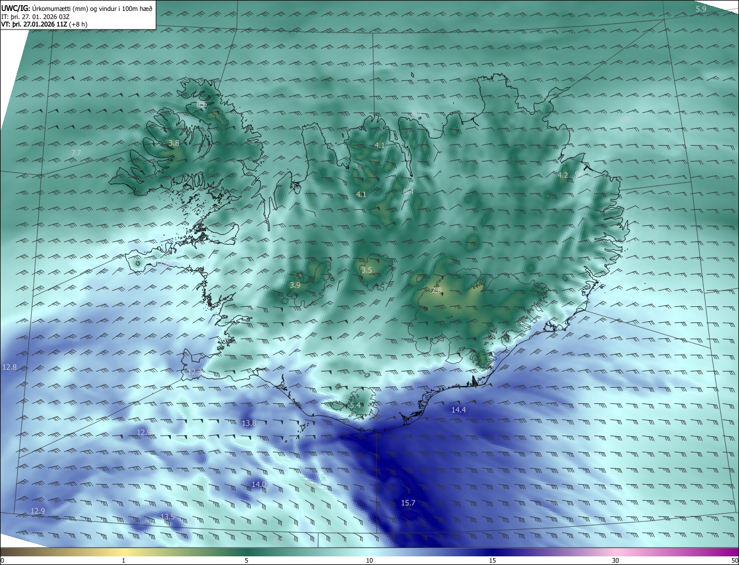Click the 5.9 value label on the map

pyautogui.click(x=701, y=9)
